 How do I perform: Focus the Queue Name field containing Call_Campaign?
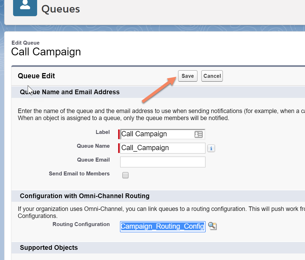(x=163, y=148)
